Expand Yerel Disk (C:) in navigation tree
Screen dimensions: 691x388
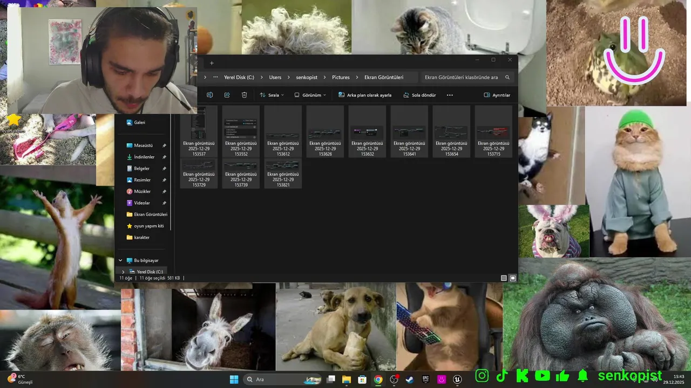point(123,272)
